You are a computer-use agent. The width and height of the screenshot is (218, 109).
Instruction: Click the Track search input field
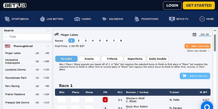click(28, 37)
